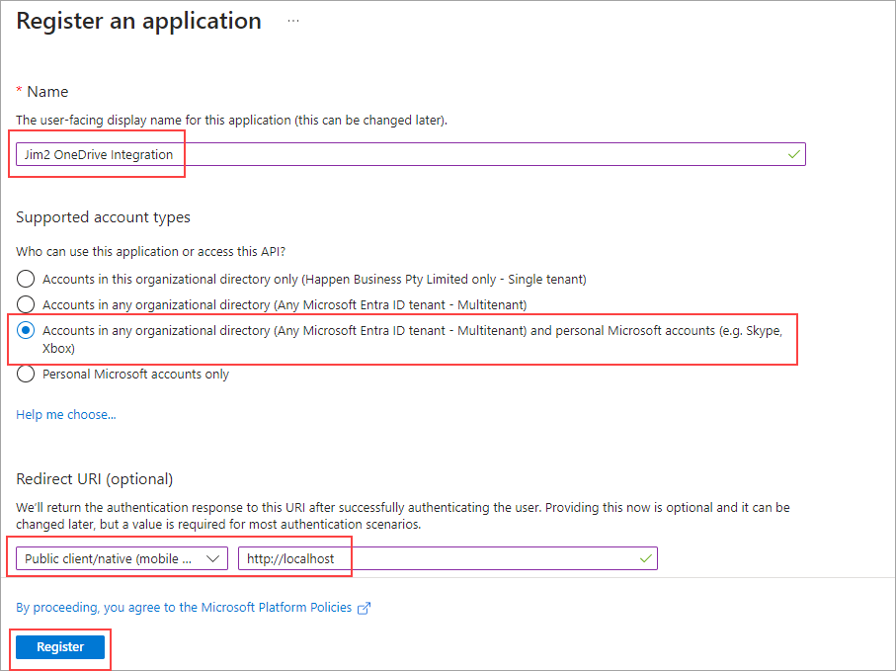The height and width of the screenshot is (671, 896).
Task: Click the red required asterisk by Name
Action: (x=19, y=91)
